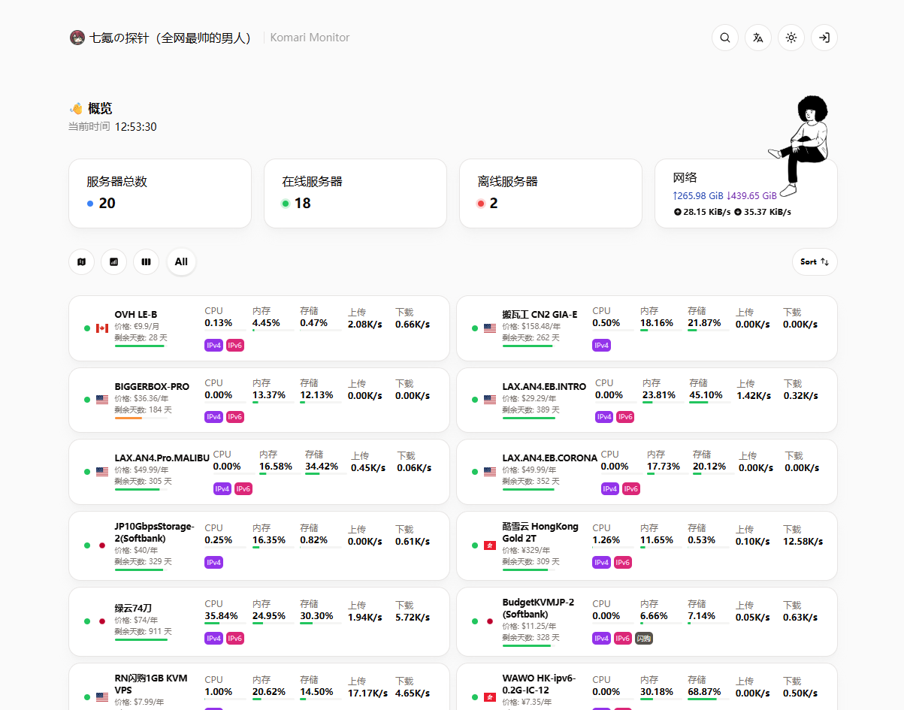Image resolution: width=904 pixels, height=710 pixels.
Task: Click the 搬瓦工 CN2 GIA-E server title
Action: point(540,314)
